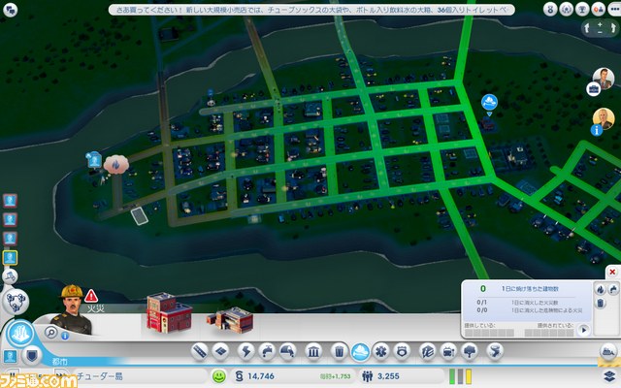
Task: Close the fire info panel with red X
Action: coord(612,272)
